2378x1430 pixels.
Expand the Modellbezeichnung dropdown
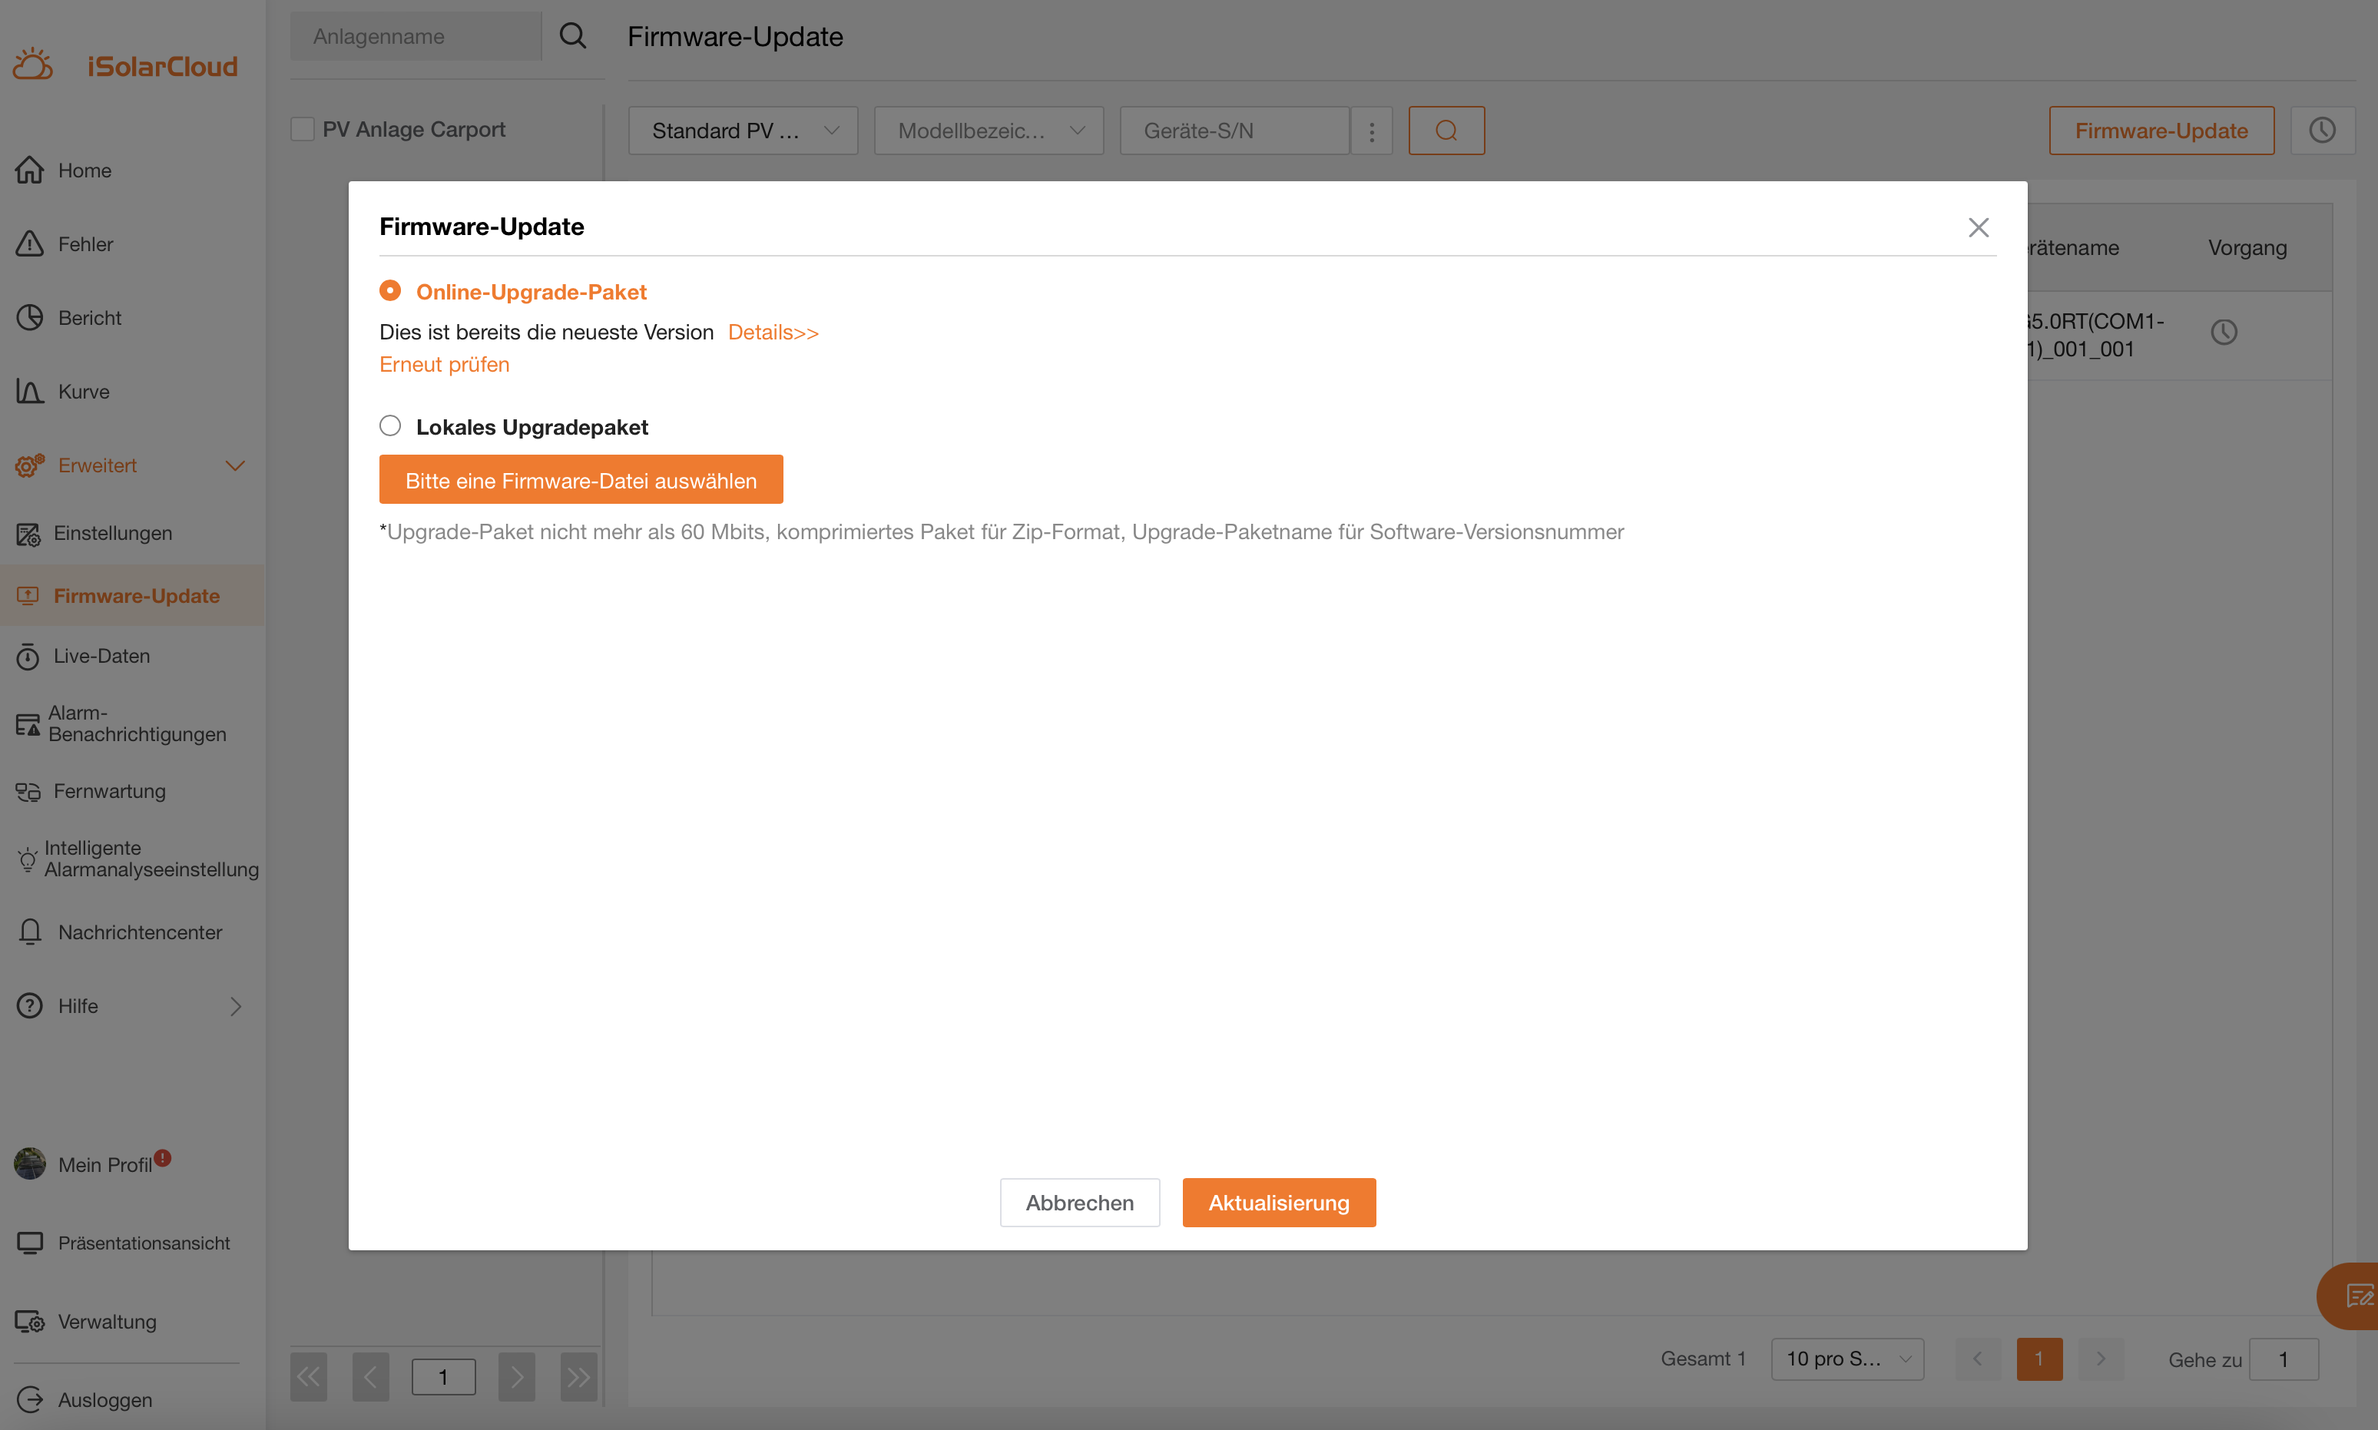(x=989, y=130)
